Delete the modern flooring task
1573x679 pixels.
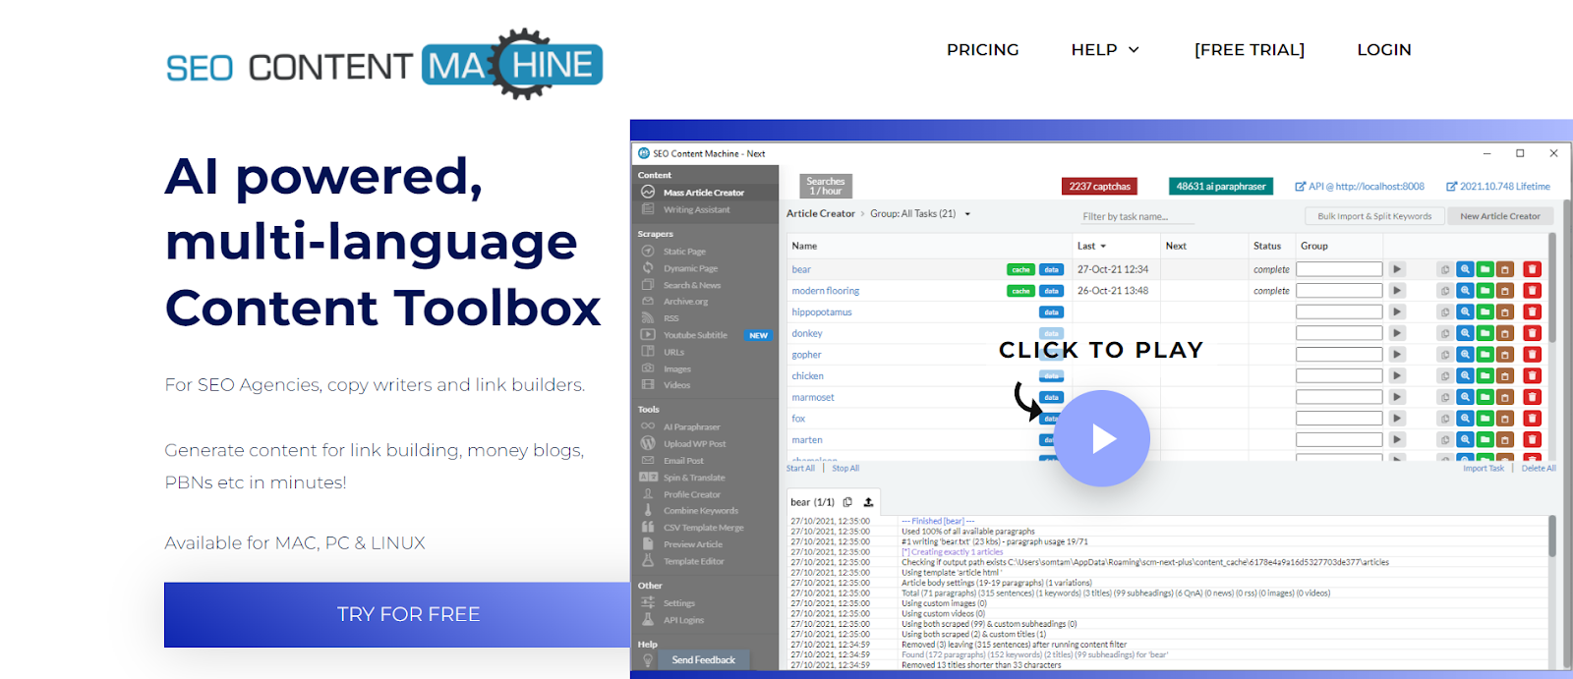(x=1532, y=291)
